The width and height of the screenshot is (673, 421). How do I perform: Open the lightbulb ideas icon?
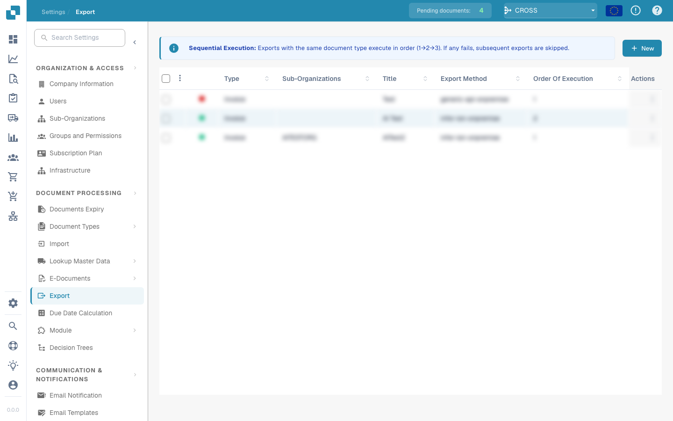(x=13, y=365)
